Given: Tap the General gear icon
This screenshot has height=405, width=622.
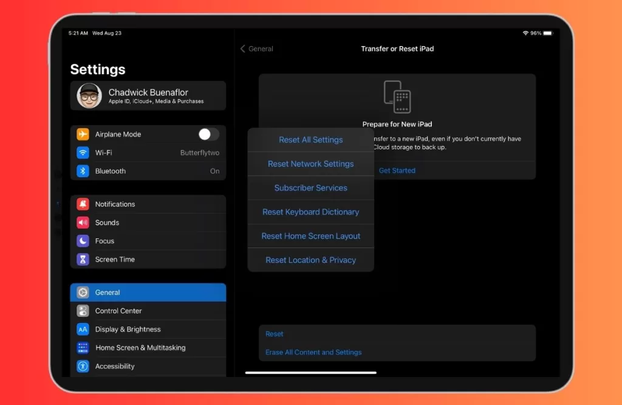Looking at the screenshot, I should 83,292.
